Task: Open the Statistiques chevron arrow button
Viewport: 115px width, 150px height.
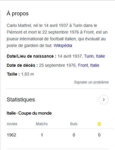Action: (104, 99)
